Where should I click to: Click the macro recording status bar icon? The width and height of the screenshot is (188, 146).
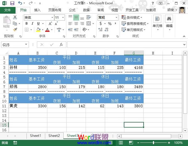[x=15, y=143]
